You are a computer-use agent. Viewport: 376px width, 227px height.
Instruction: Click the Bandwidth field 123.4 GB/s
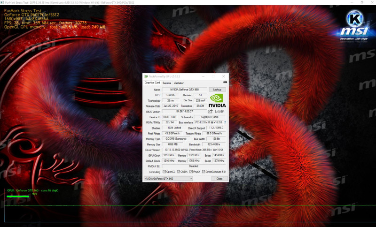pyautogui.click(x=214, y=144)
